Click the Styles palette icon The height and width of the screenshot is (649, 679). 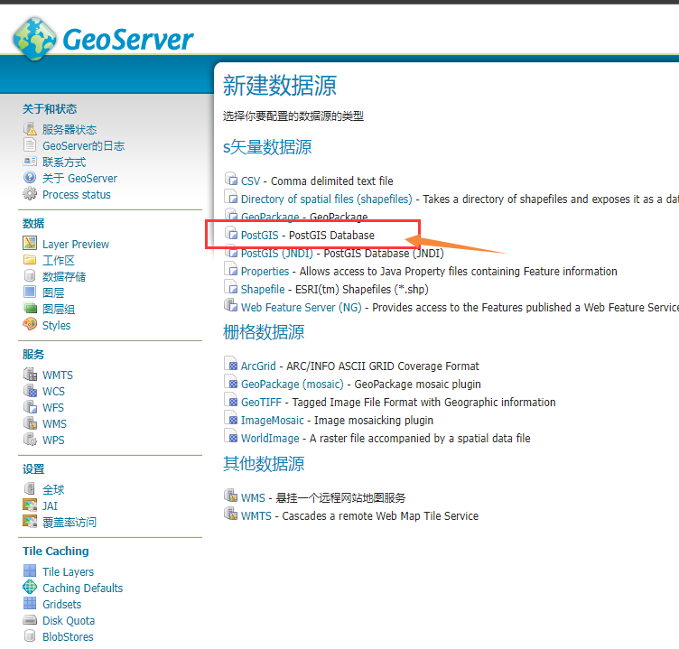pos(30,324)
